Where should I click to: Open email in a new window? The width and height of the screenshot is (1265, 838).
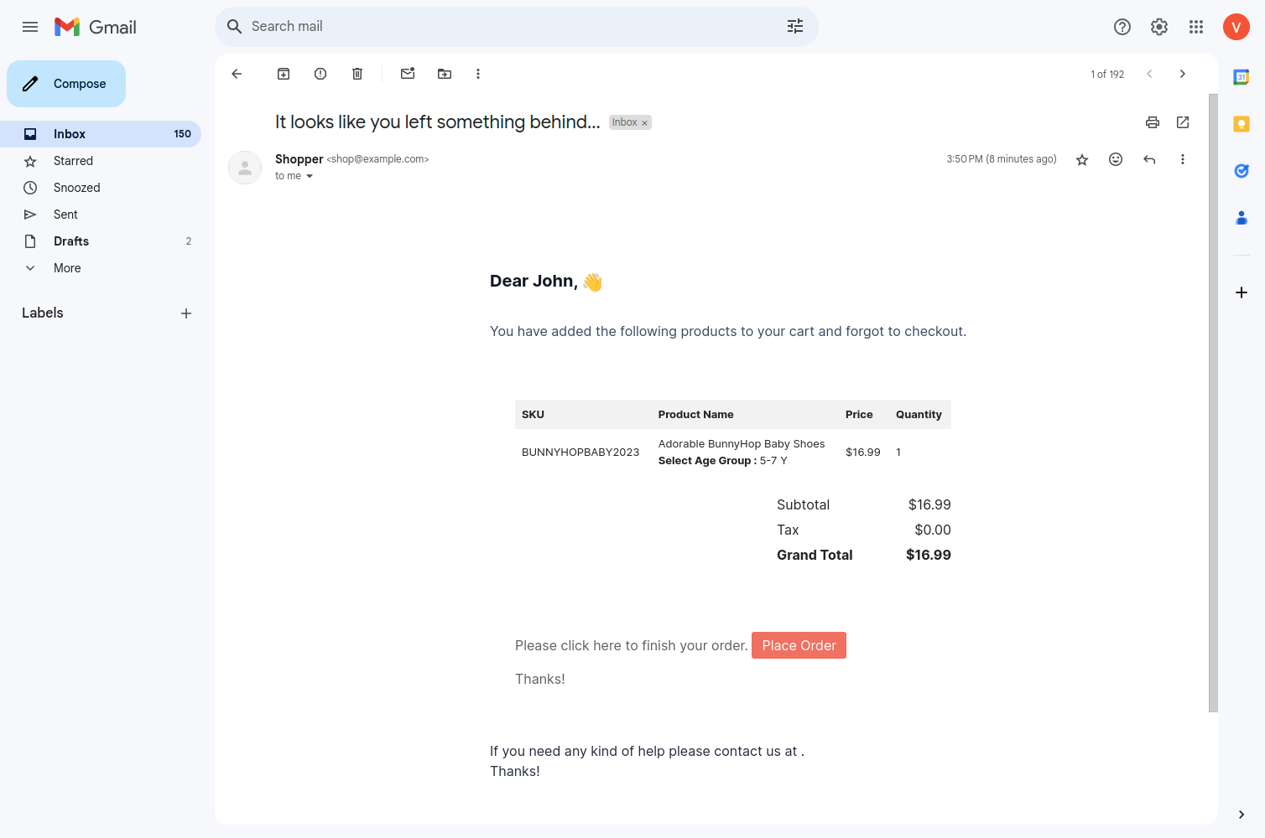point(1183,122)
